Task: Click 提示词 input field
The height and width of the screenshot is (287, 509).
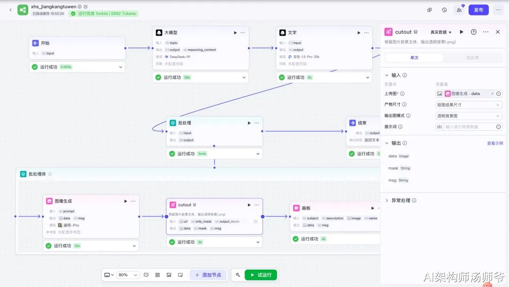Action: click(x=469, y=127)
